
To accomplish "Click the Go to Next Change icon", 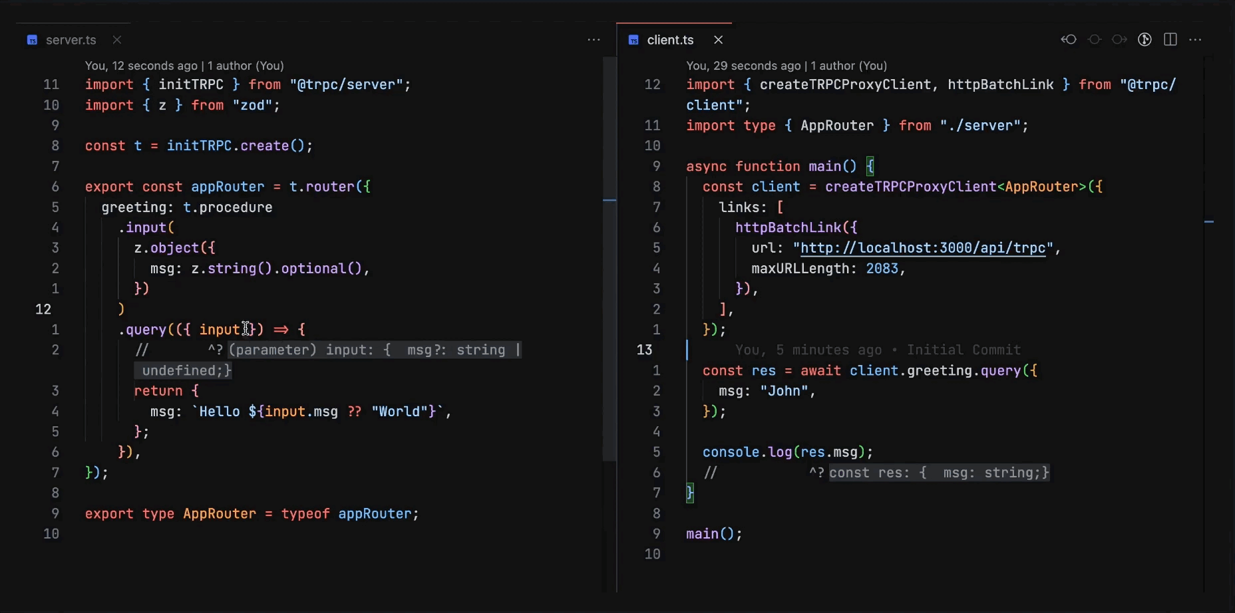I will pyautogui.click(x=1119, y=39).
